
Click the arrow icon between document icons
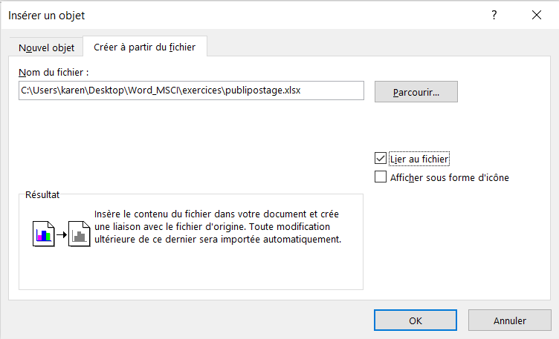coord(62,234)
